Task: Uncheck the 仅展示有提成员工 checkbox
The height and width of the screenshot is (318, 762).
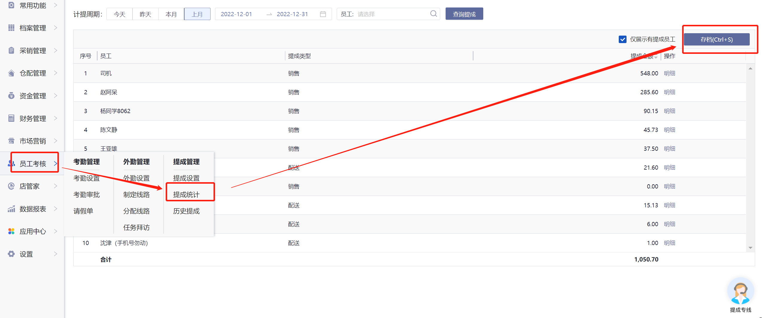Action: [623, 39]
